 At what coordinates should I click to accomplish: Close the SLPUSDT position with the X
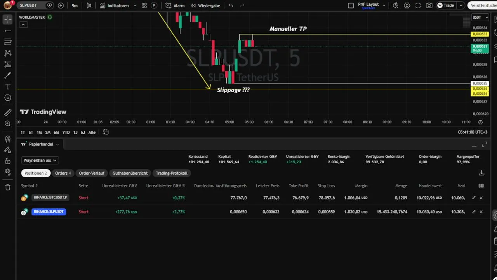481,212
